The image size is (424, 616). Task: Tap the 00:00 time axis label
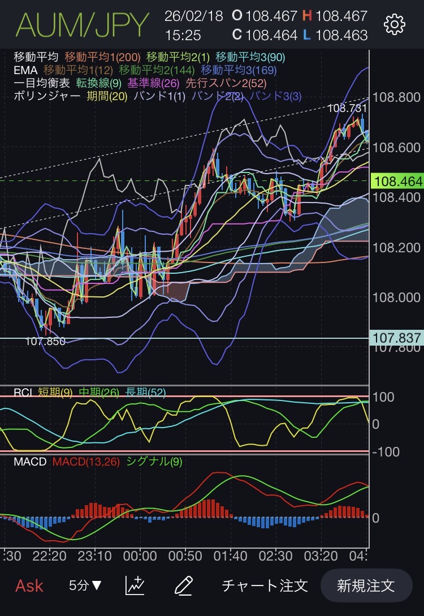pyautogui.click(x=140, y=556)
